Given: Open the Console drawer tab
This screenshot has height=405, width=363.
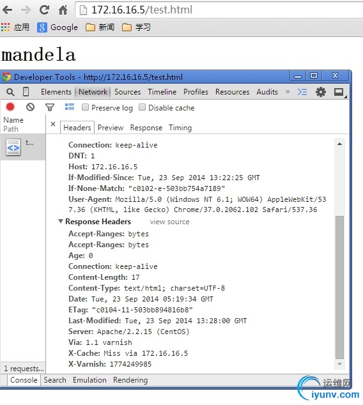Looking at the screenshot, I should tap(24, 380).
